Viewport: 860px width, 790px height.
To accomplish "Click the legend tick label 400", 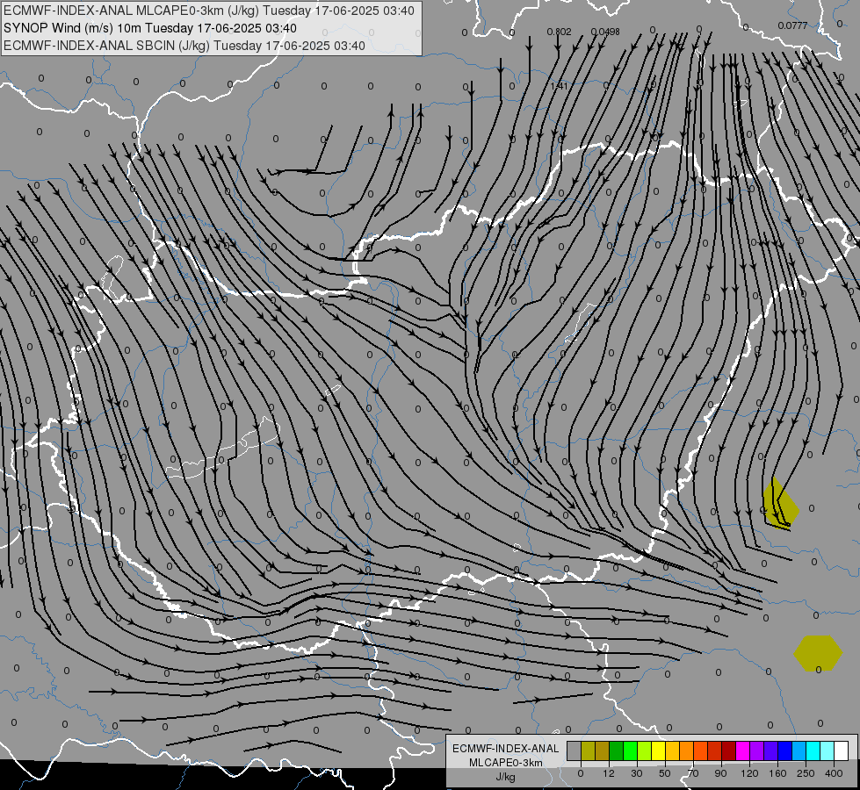I will point(834,773).
